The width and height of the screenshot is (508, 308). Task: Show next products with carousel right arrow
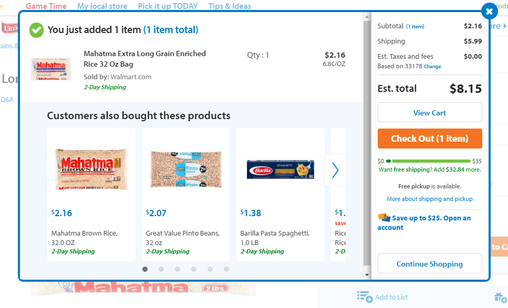point(335,170)
